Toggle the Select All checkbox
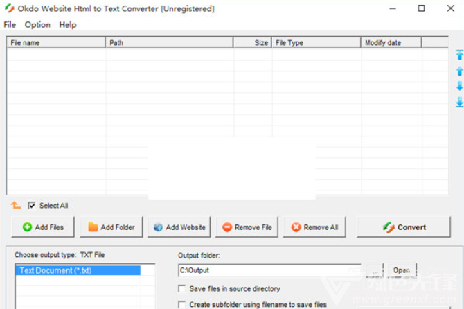The width and height of the screenshot is (464, 309). pyautogui.click(x=31, y=205)
